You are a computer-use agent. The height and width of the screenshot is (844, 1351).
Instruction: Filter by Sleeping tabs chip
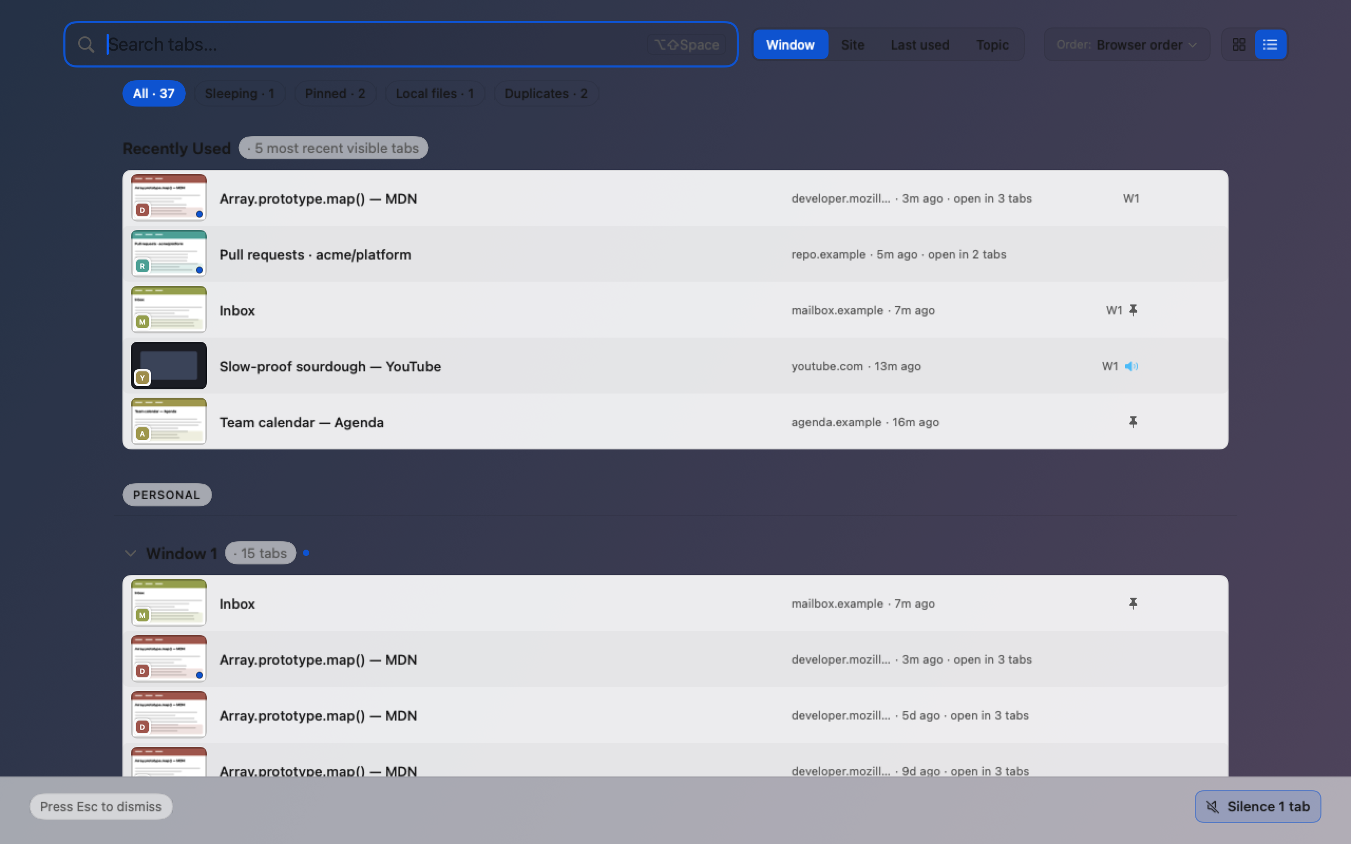pyautogui.click(x=240, y=94)
